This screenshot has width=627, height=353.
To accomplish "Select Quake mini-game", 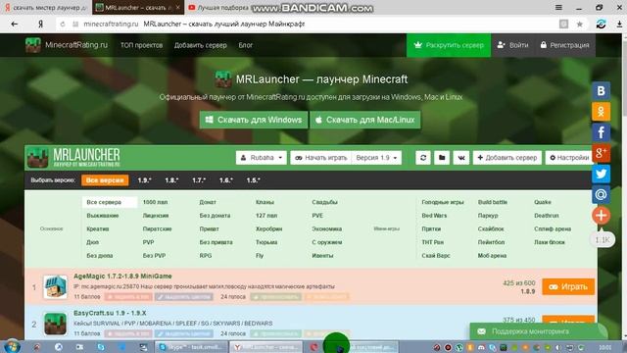I will pos(543,202).
